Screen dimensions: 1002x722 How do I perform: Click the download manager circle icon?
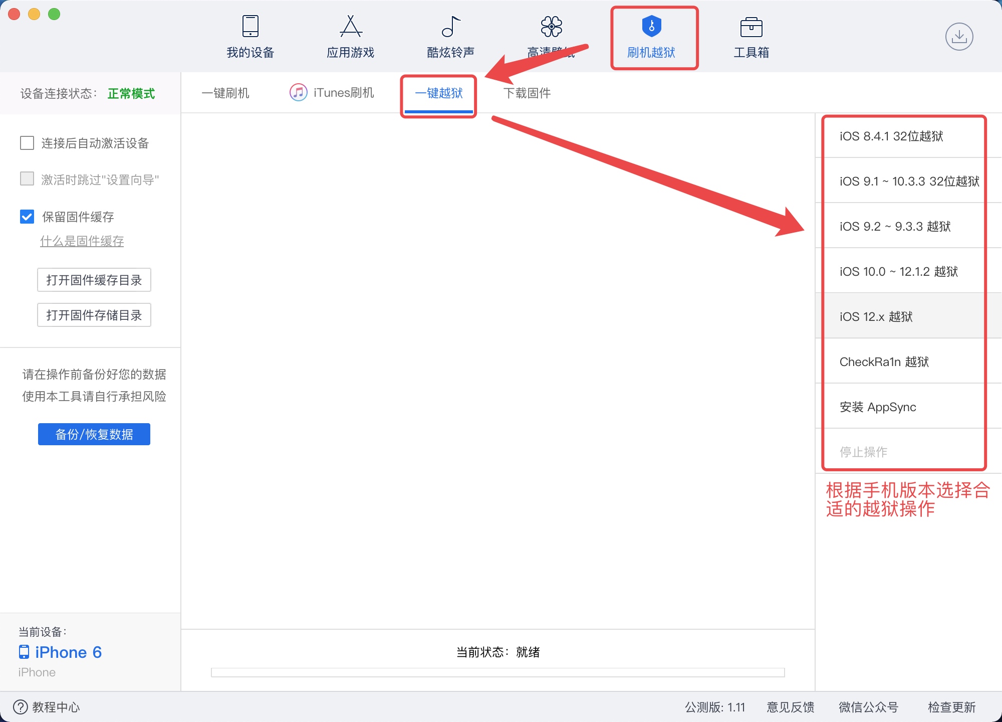tap(959, 37)
